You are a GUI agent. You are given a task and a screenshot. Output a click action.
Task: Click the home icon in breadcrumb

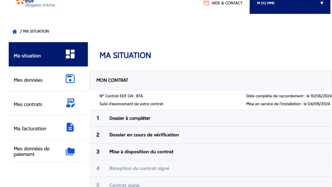click(15, 32)
